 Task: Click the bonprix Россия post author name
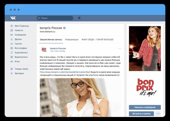[x=58, y=48]
